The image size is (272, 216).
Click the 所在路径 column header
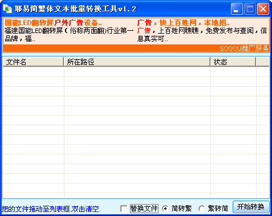pos(137,62)
